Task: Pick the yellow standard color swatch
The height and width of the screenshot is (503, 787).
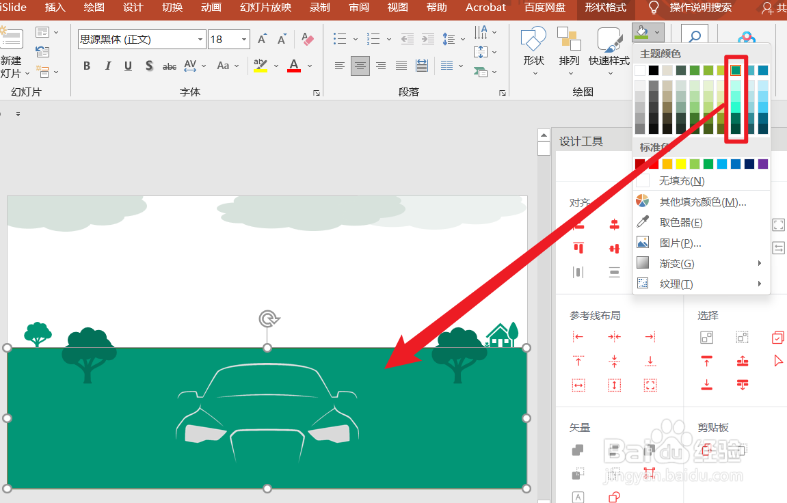Action: (x=681, y=164)
